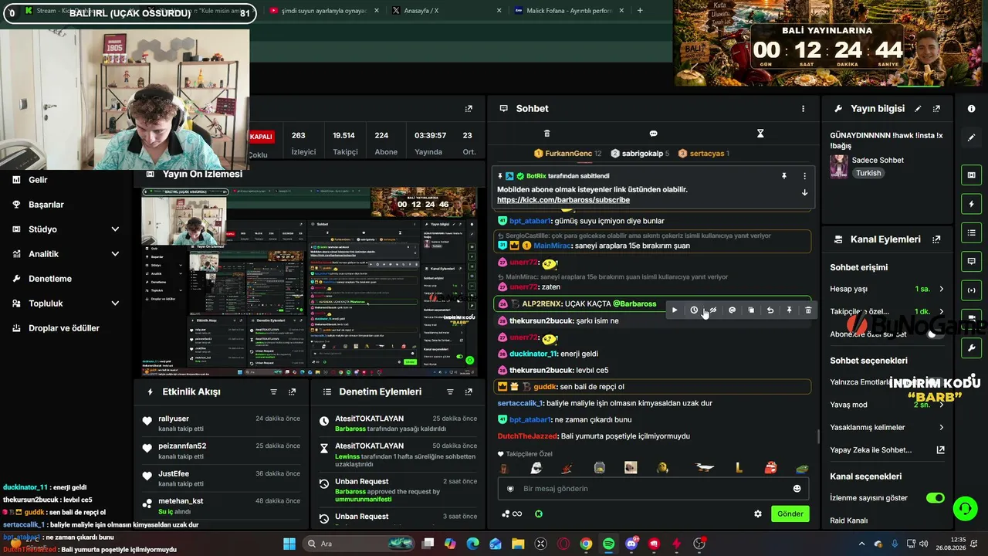The image size is (988, 556).
Task: Click the clock timeout icon in message actions
Action: tap(694, 310)
